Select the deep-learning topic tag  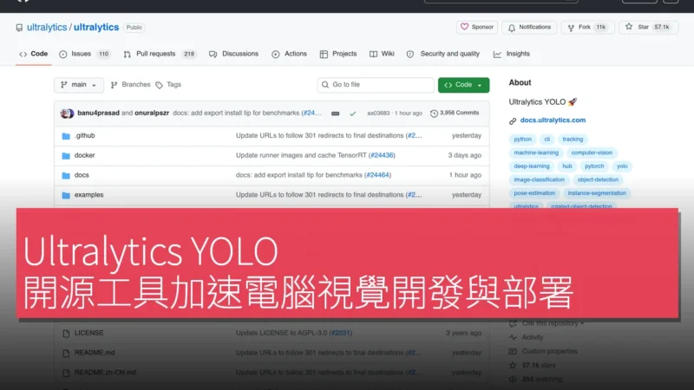pos(532,166)
